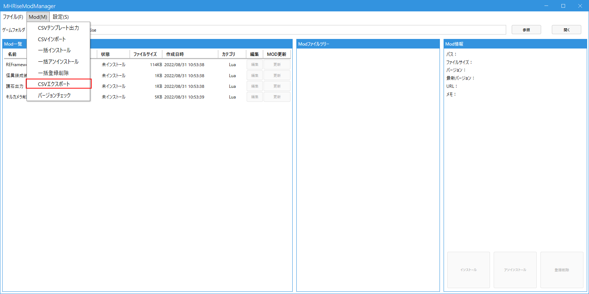Select the CSVインポート menu entry
The height and width of the screenshot is (294, 589).
click(59, 39)
